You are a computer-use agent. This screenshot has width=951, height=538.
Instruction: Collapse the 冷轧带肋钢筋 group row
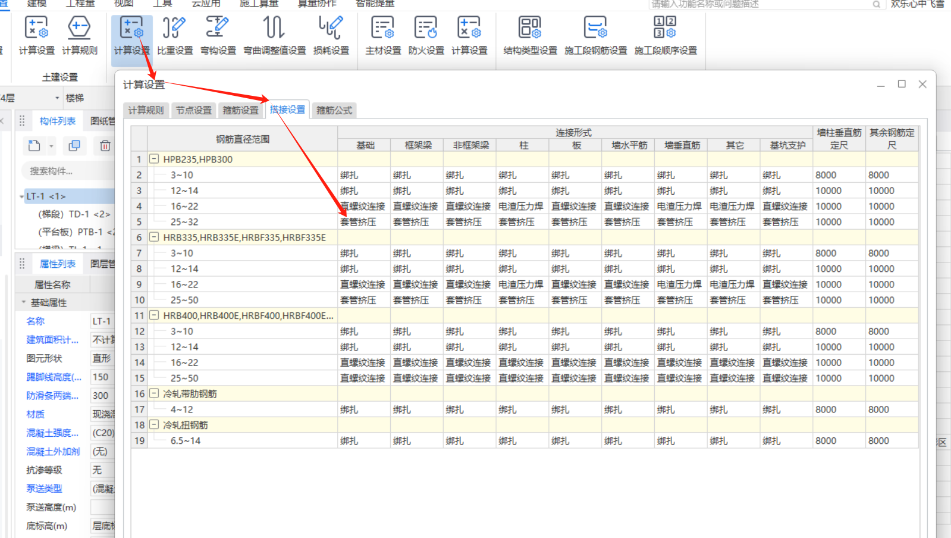pos(154,393)
